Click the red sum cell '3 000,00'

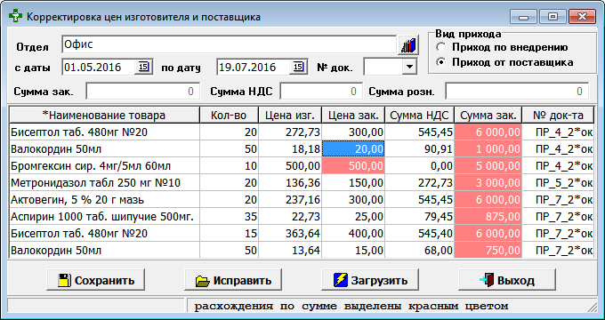click(488, 182)
